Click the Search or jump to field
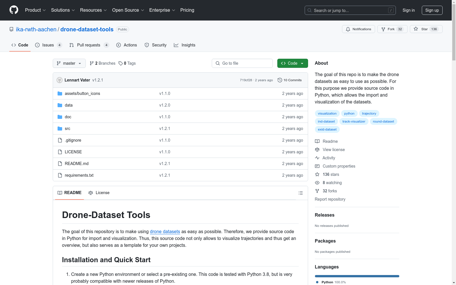This screenshot has height=285, width=456. click(350, 10)
